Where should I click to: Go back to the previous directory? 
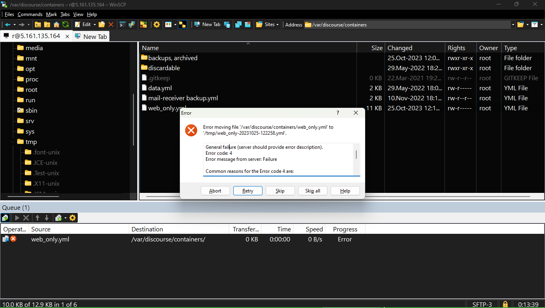tap(8, 24)
